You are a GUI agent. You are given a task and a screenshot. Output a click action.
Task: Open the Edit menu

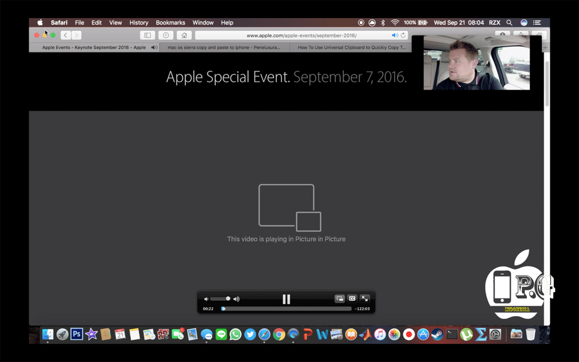(96, 23)
